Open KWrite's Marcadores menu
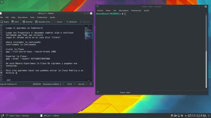 tap(23, 17)
